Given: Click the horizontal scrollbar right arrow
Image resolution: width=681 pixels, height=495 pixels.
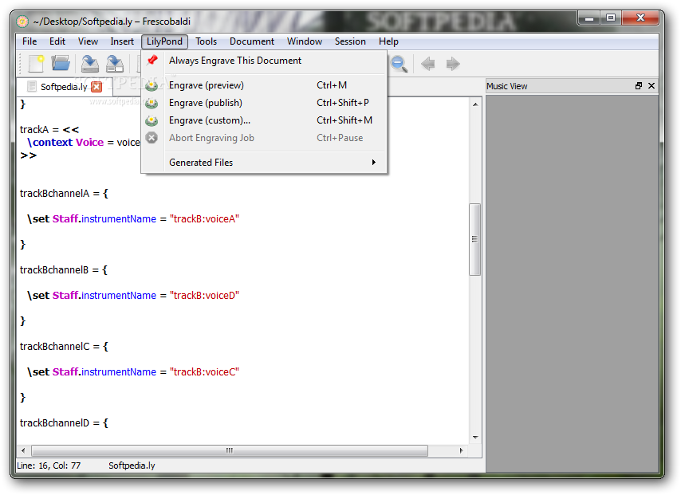Looking at the screenshot, I should click(x=461, y=450).
